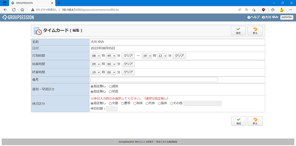The image size is (296, 146).
Task: Click the ログアウト logout button
Action: (287, 17)
